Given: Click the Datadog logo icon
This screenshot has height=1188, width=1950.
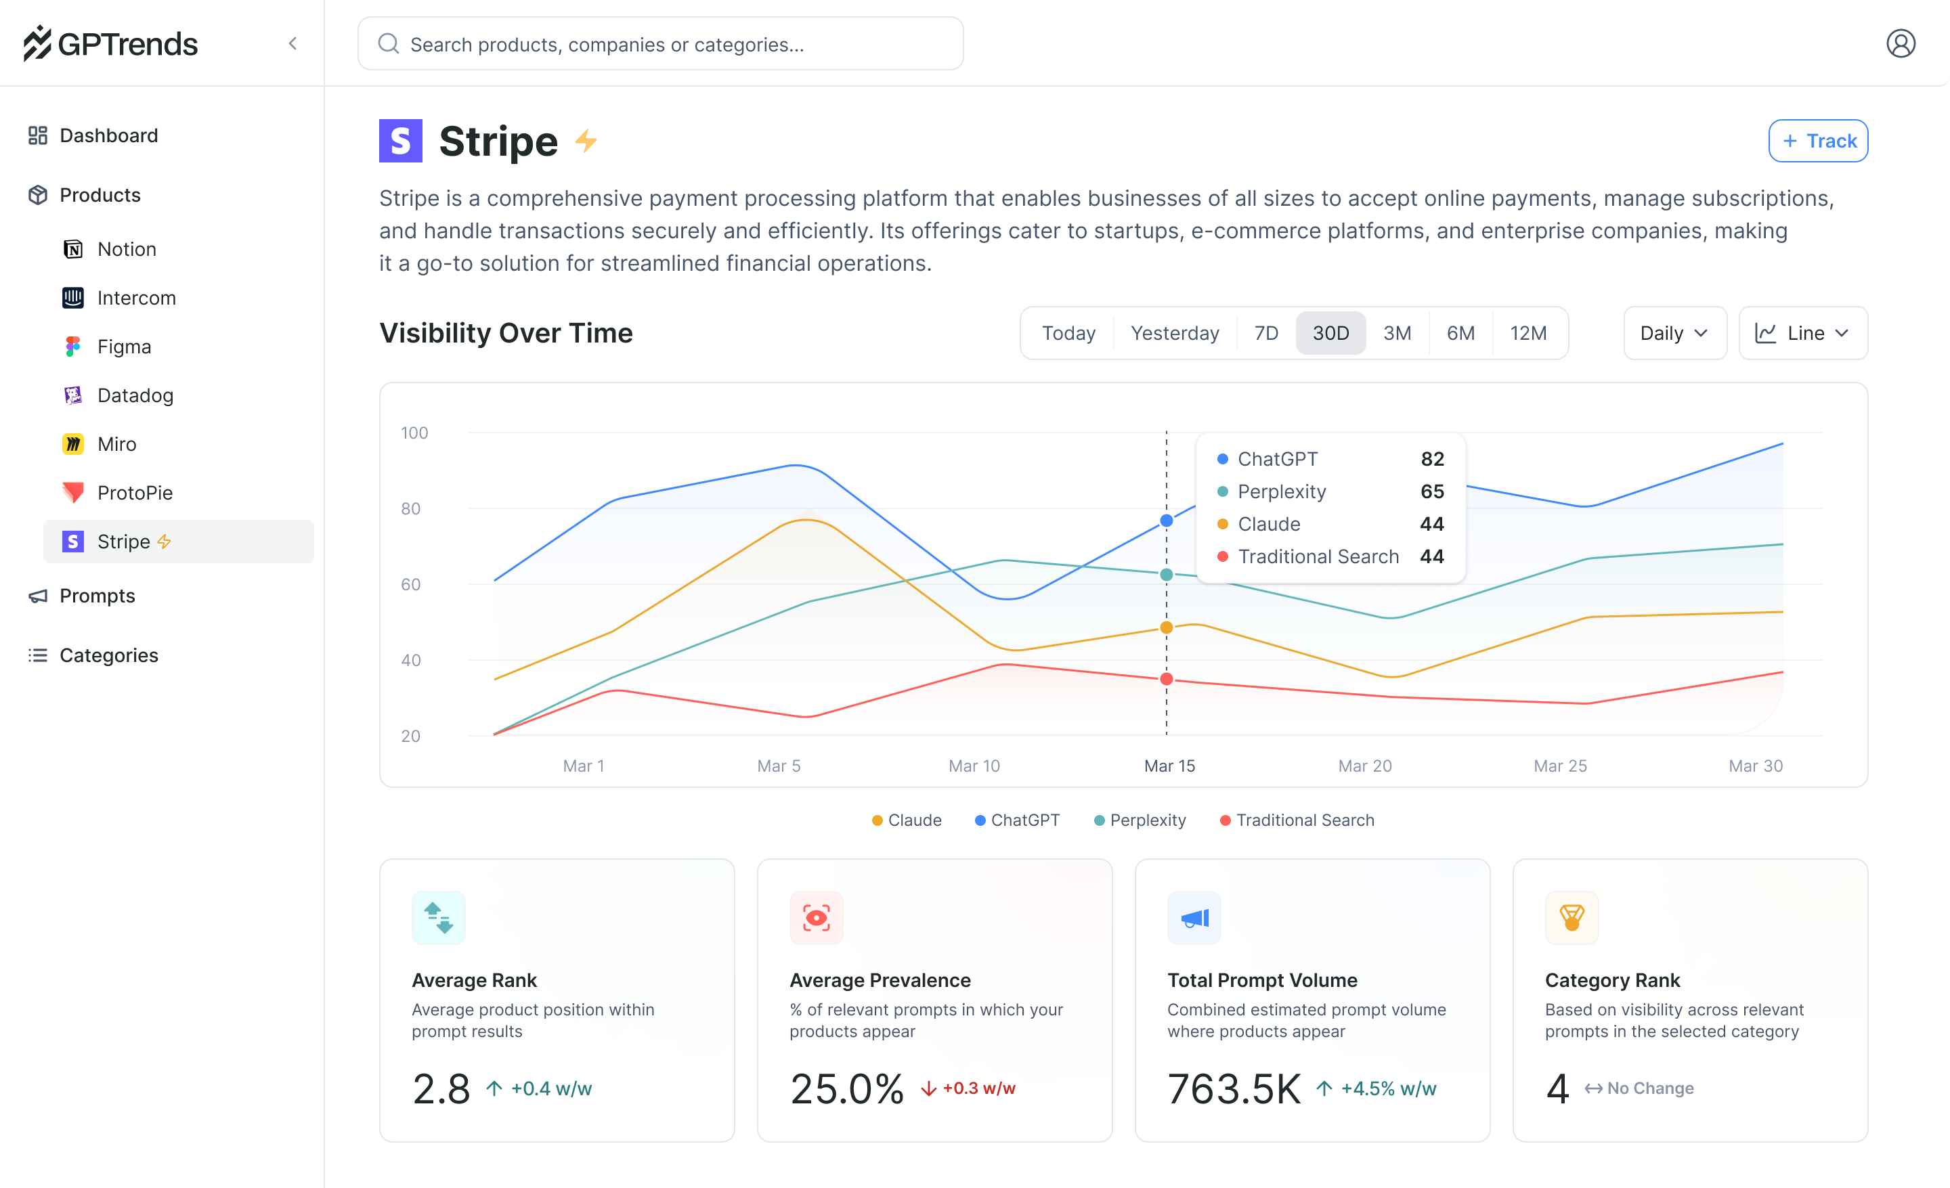Looking at the screenshot, I should coord(73,395).
